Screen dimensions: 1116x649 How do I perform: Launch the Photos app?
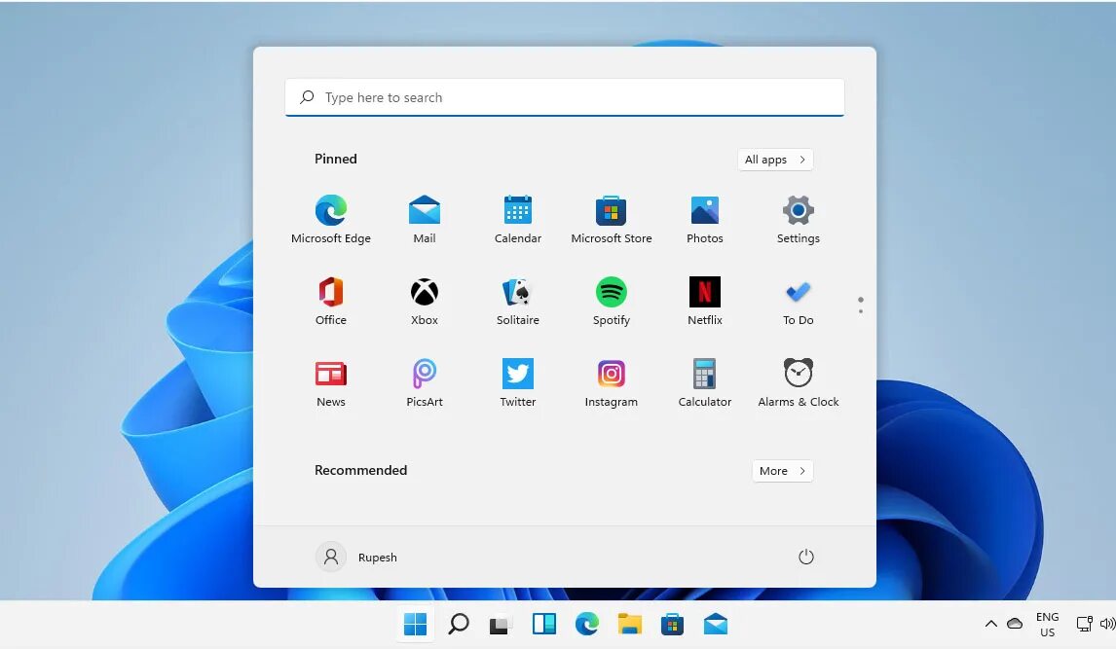705,219
